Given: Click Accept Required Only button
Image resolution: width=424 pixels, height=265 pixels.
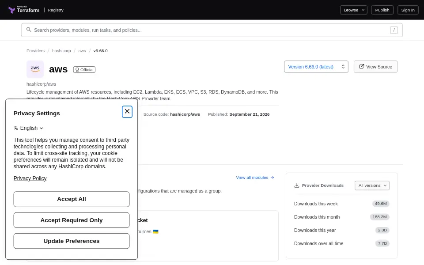Looking at the screenshot, I should coord(72,220).
